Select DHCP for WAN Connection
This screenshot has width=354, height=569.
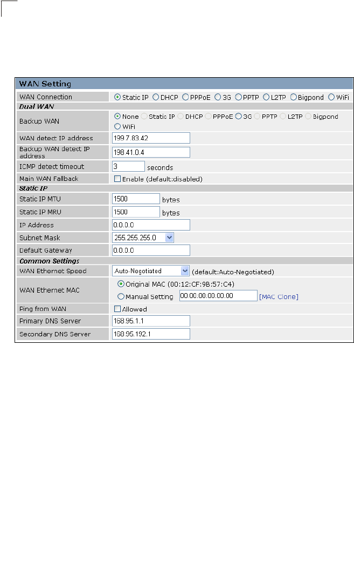(156, 97)
